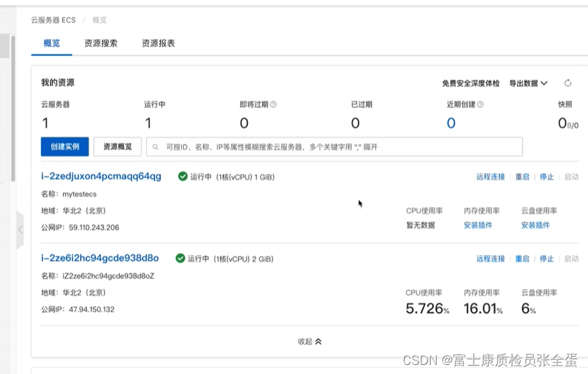Click 云服务器 ECS breadcrumb

click(53, 20)
